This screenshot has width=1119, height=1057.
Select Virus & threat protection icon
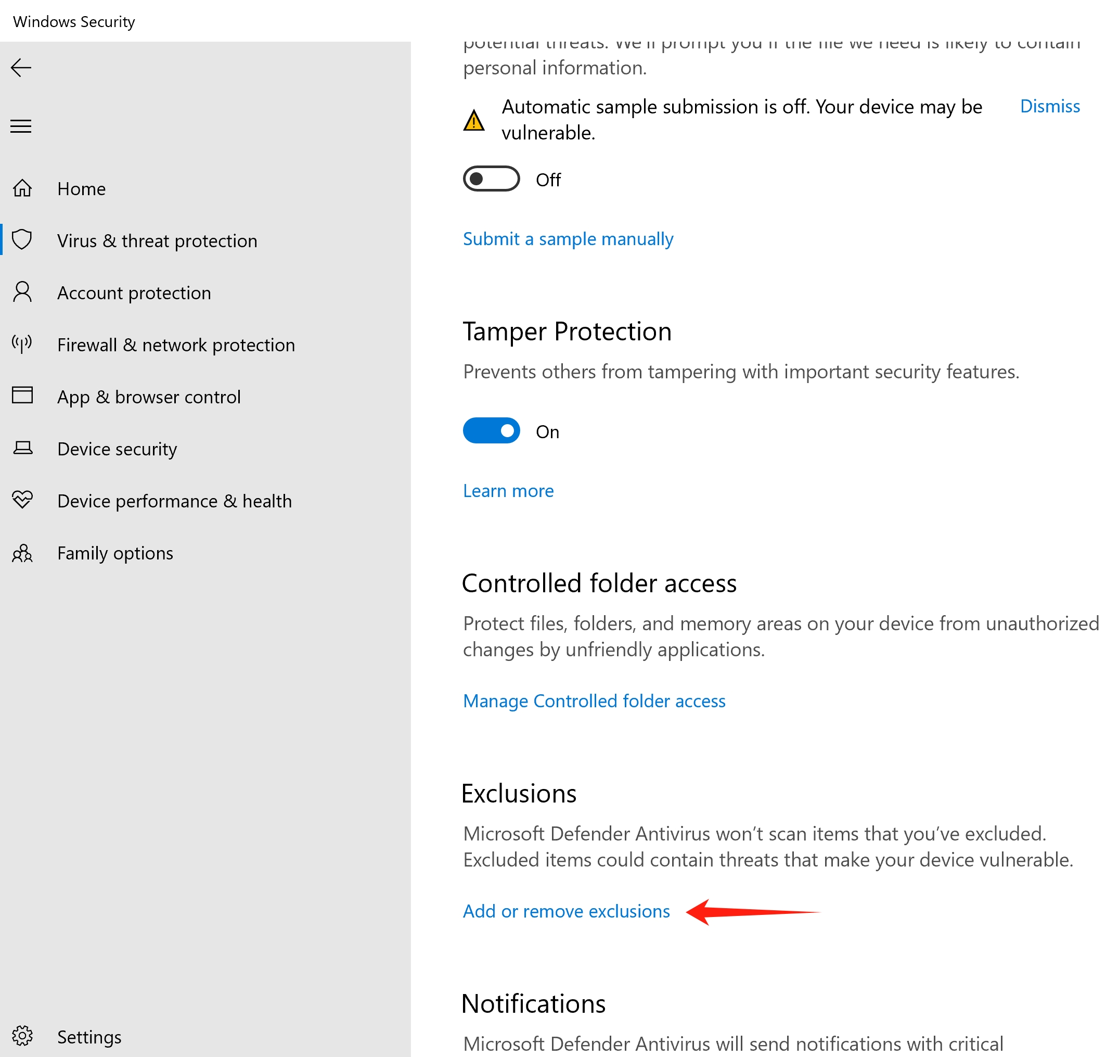[x=24, y=239]
